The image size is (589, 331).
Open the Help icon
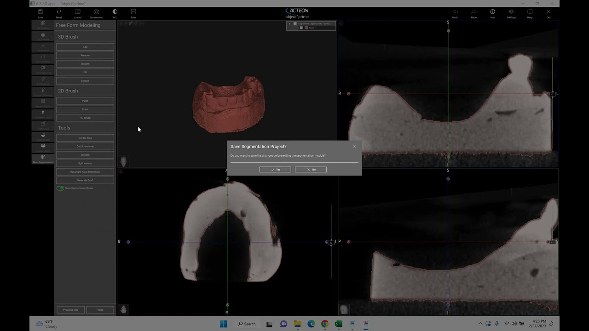point(530,13)
